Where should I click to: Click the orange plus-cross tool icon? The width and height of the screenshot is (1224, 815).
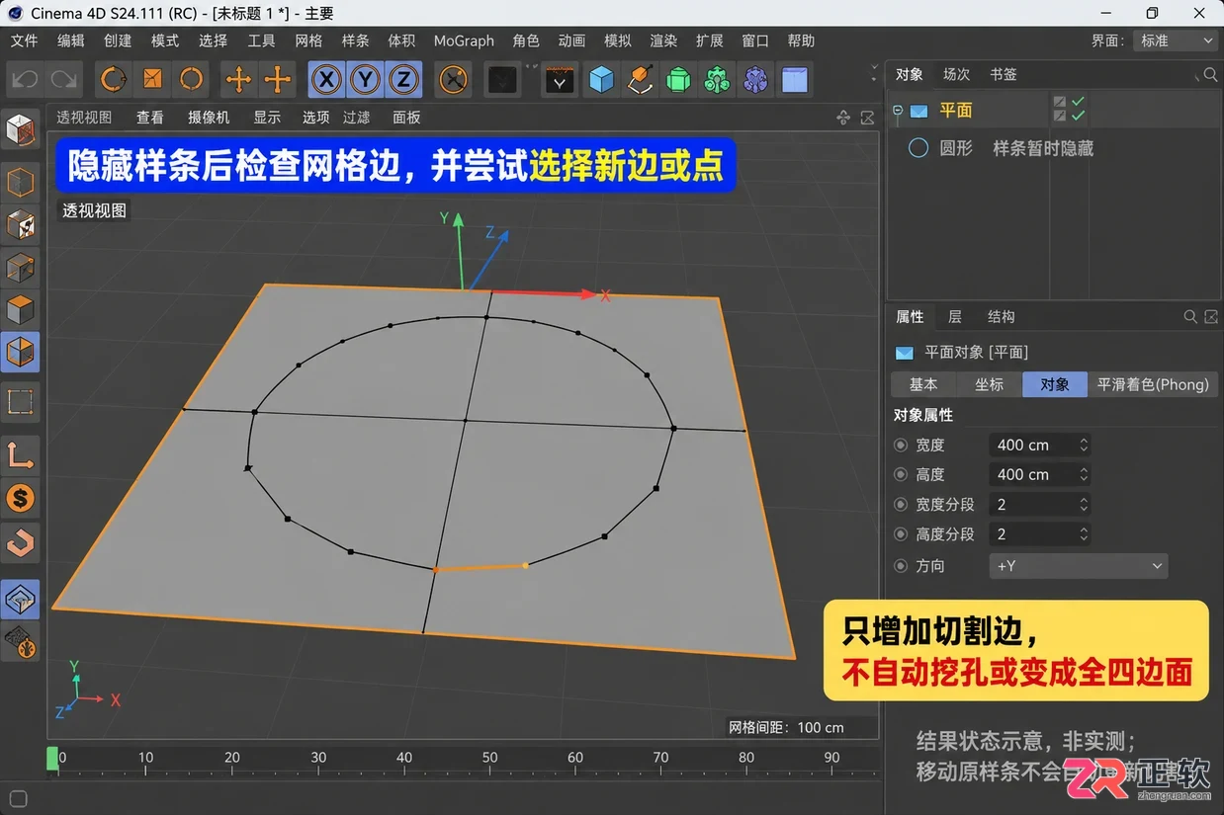(x=278, y=79)
